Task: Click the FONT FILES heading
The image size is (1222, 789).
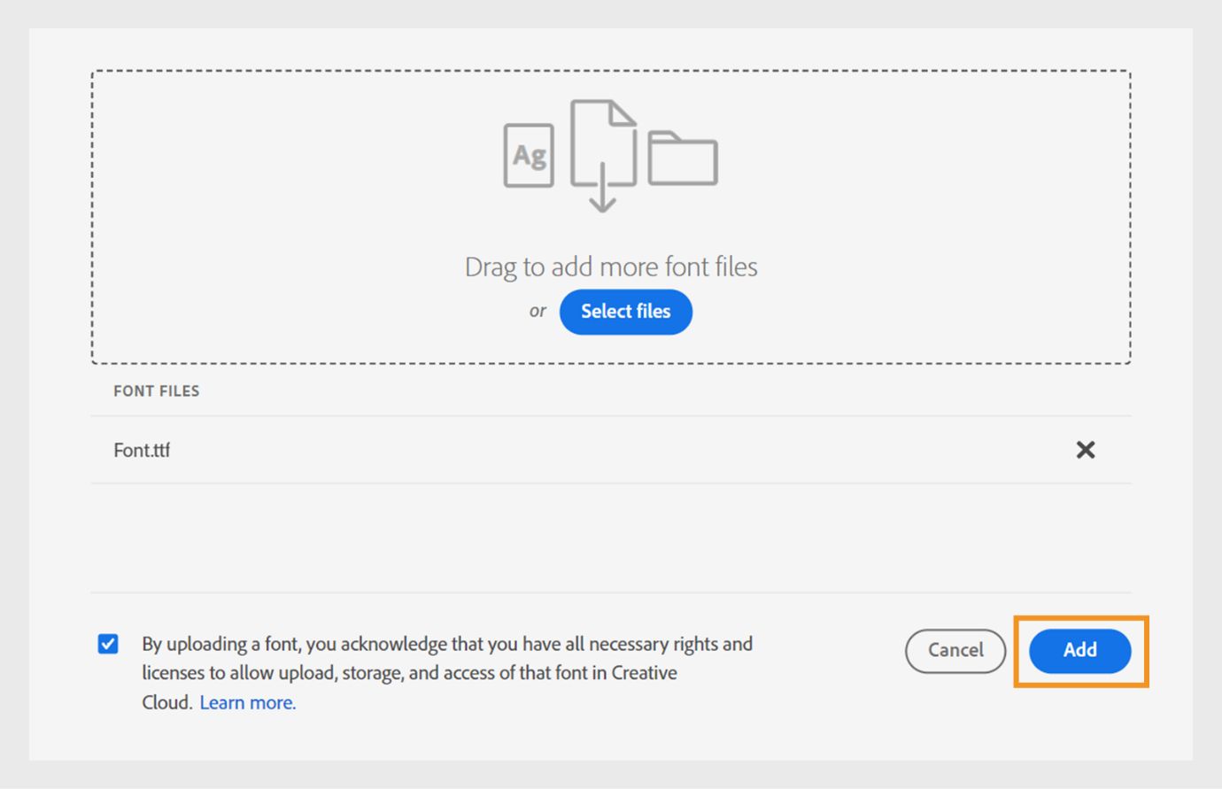Action: pos(157,391)
